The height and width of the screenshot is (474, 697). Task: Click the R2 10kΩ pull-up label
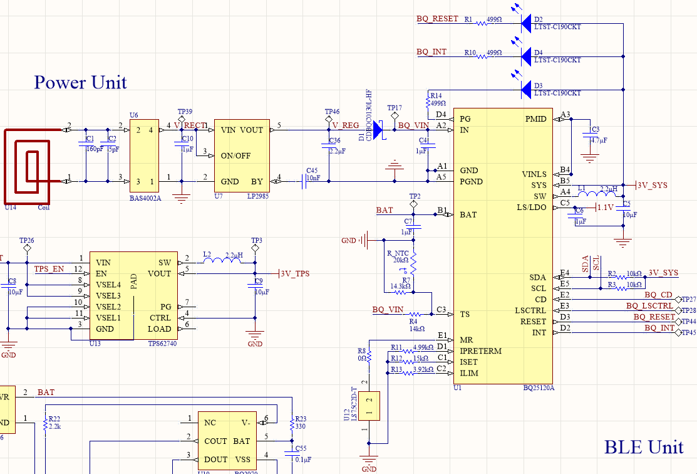625,274
